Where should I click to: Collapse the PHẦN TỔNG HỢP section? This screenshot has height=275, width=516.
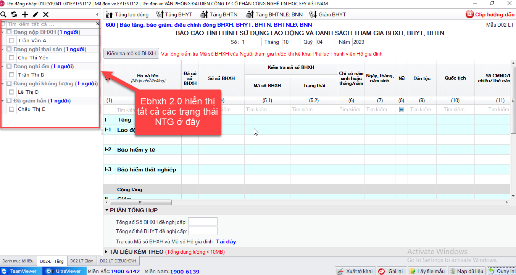click(x=106, y=210)
